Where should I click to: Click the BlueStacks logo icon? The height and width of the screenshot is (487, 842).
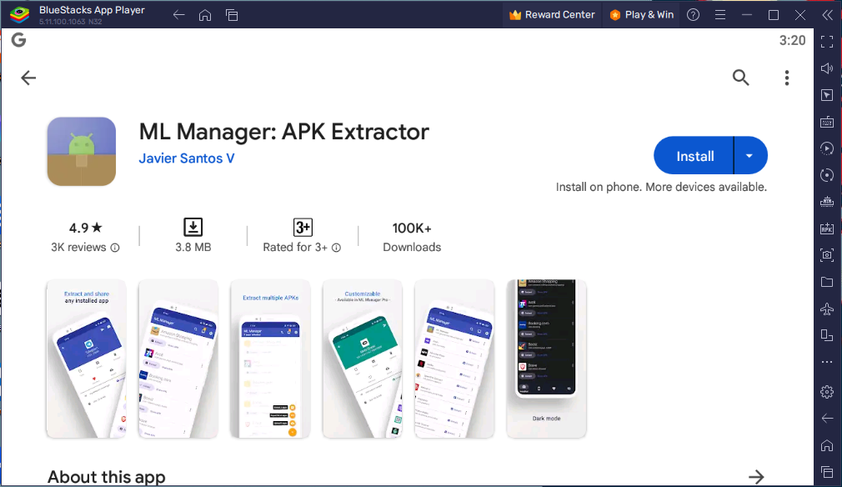pyautogui.click(x=20, y=14)
